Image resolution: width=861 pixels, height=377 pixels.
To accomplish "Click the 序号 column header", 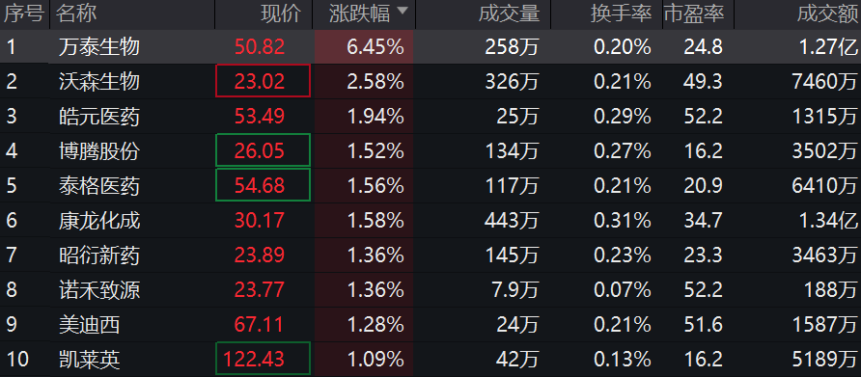I will [23, 13].
